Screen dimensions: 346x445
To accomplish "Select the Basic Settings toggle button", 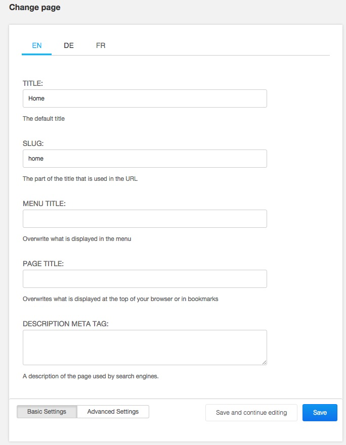I will [x=47, y=412].
